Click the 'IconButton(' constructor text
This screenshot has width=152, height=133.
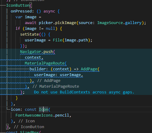pyautogui.click(x=19, y=5)
